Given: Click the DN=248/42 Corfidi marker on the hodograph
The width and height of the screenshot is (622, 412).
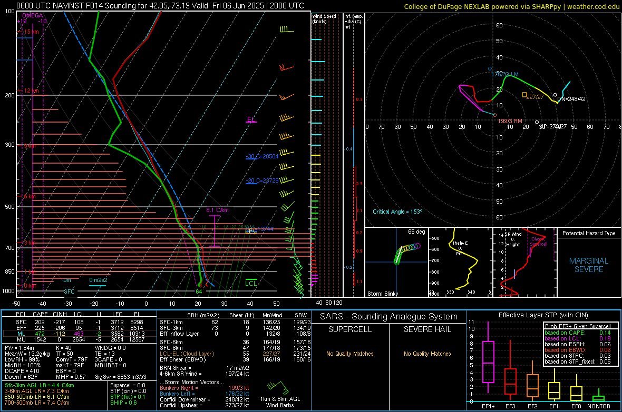Looking at the screenshot, I should point(555,95).
